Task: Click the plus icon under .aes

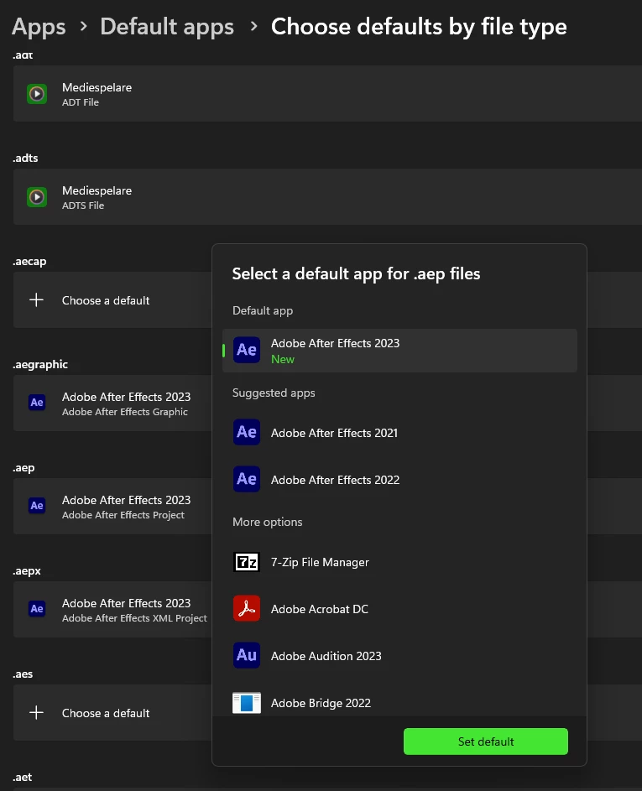Action: click(36, 713)
